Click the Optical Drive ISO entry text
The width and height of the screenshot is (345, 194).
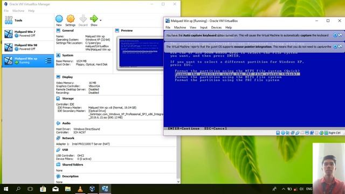[x=126, y=114]
